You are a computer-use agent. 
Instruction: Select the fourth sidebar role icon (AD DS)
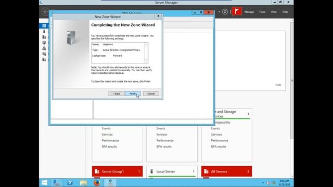(x=44, y=43)
